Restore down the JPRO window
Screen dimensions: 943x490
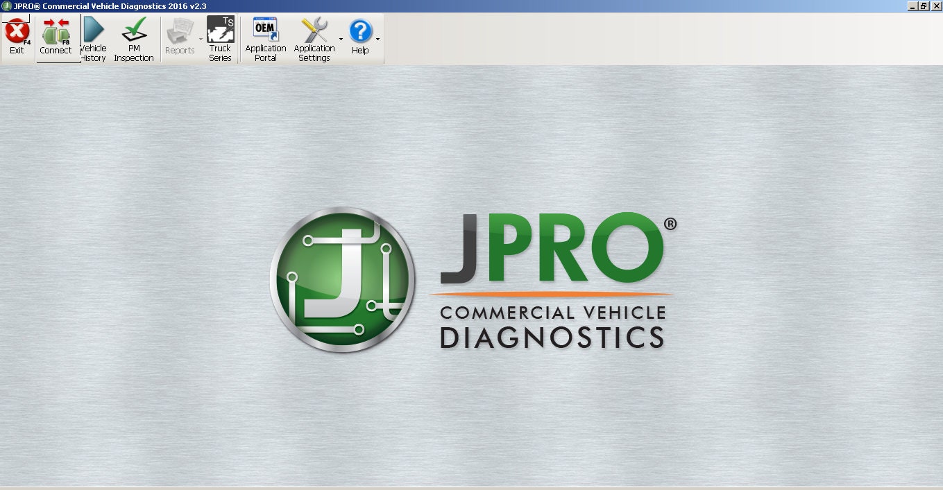[x=924, y=6]
